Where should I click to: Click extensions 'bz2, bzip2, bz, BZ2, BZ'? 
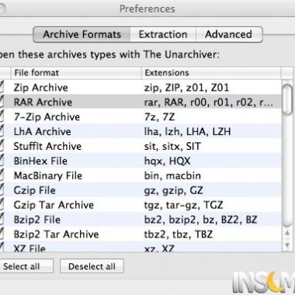[200, 220]
